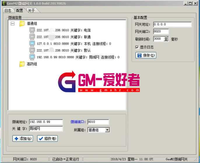Click the 普通组 folder icon

click(22, 24)
